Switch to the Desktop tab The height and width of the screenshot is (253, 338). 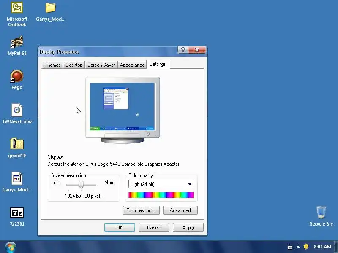(x=74, y=65)
